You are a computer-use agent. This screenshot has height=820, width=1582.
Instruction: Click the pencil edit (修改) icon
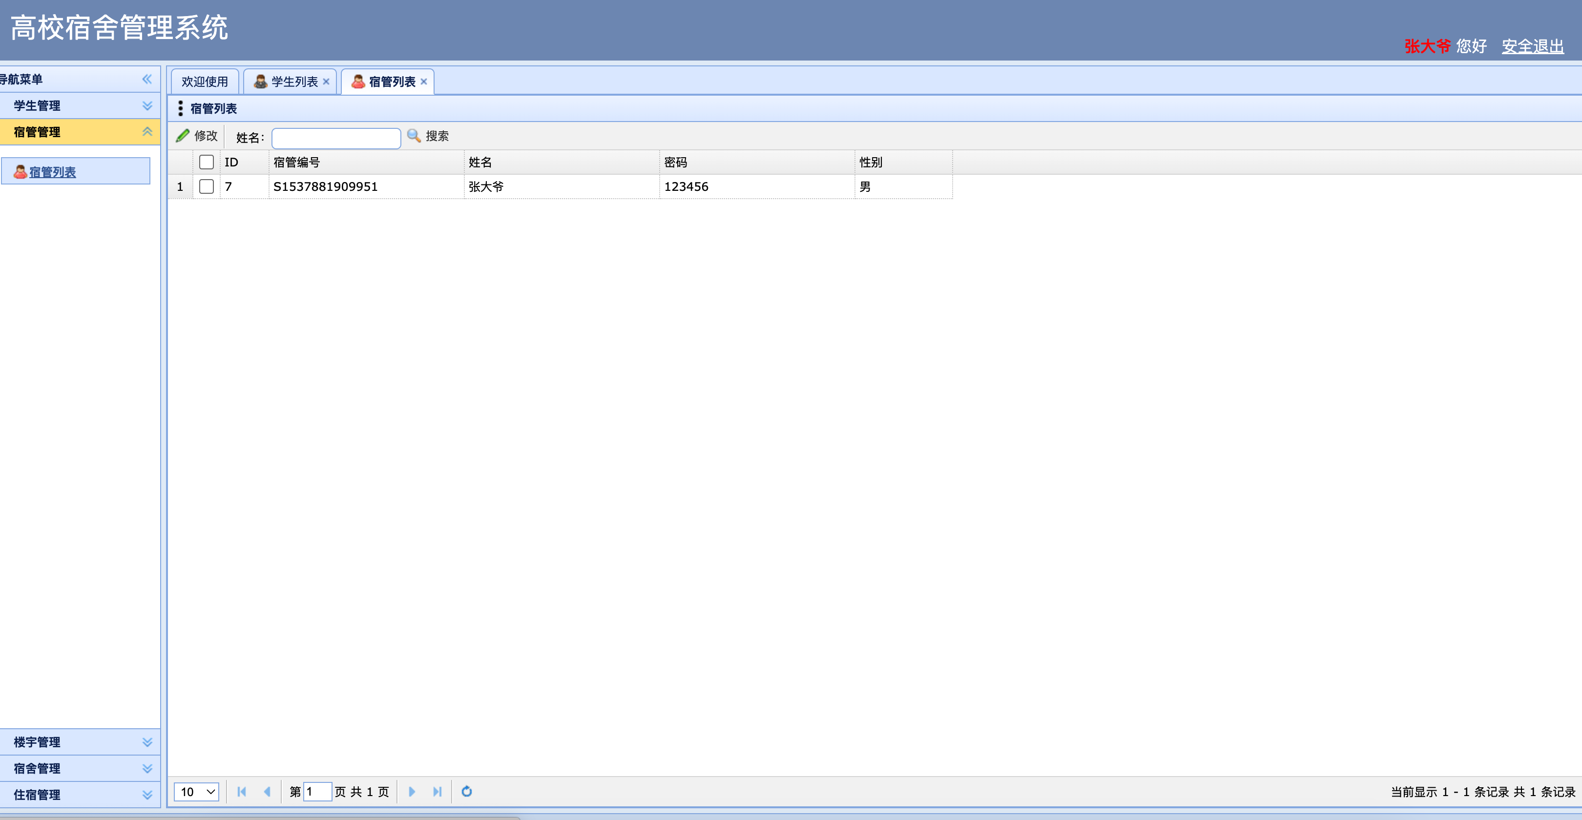pos(183,136)
